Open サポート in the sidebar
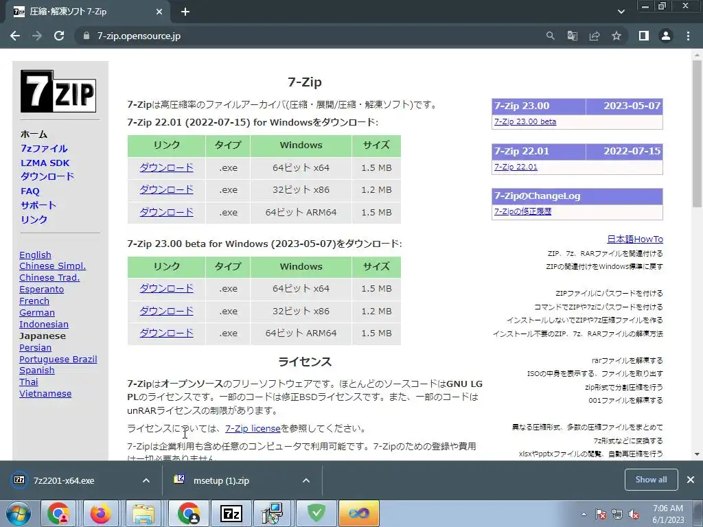Image resolution: width=703 pixels, height=527 pixels. 38,205
